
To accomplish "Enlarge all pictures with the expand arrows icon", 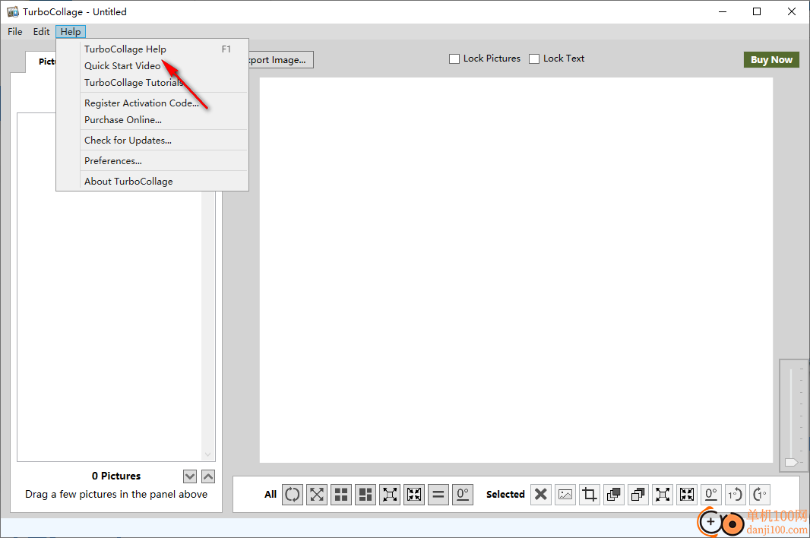I will pyautogui.click(x=390, y=495).
